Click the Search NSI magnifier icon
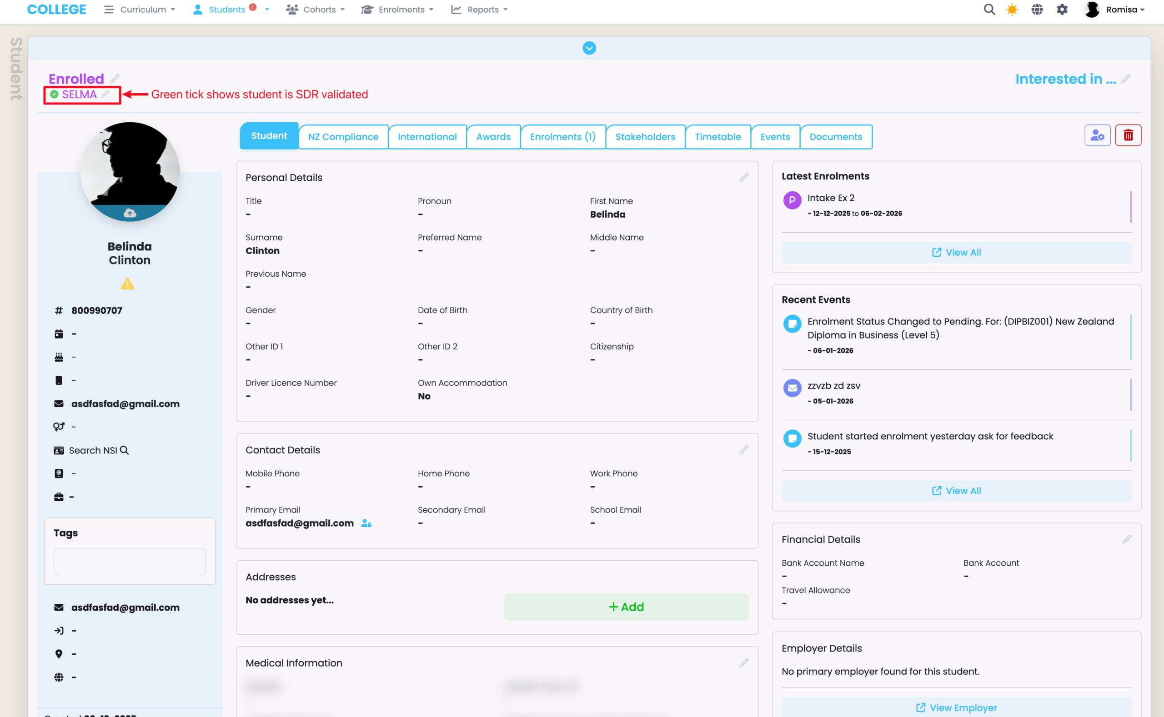Viewport: 1164px width, 717px height. (x=124, y=450)
